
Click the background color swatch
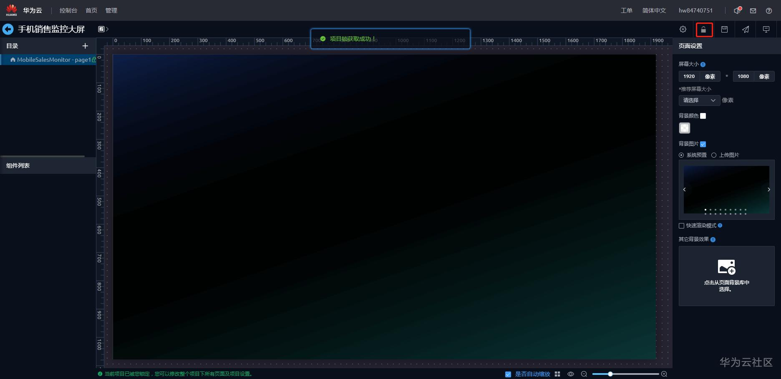click(685, 128)
